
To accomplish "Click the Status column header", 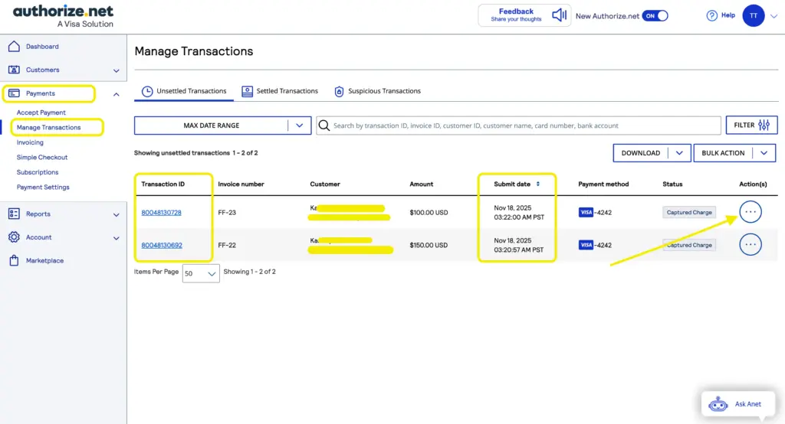I will pyautogui.click(x=672, y=184).
